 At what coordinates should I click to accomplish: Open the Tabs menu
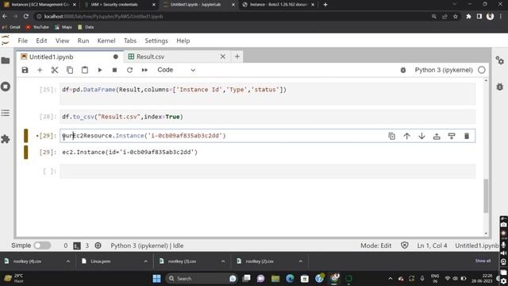(130, 41)
